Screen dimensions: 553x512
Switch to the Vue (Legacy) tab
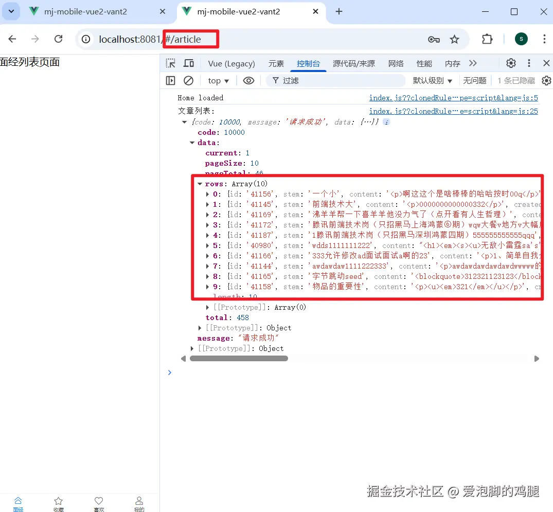(231, 63)
